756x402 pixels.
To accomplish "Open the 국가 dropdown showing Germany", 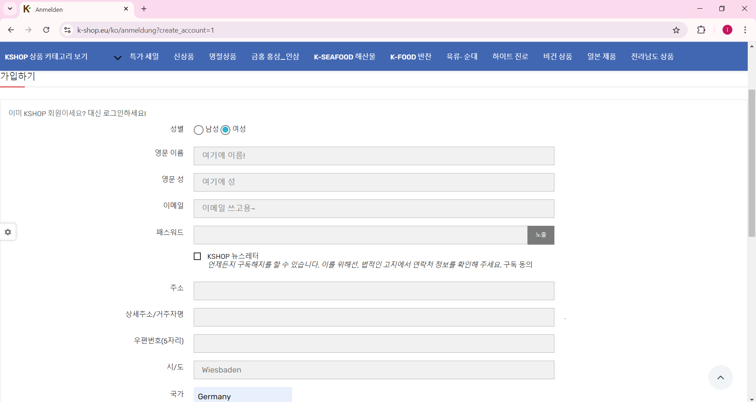I will click(243, 395).
